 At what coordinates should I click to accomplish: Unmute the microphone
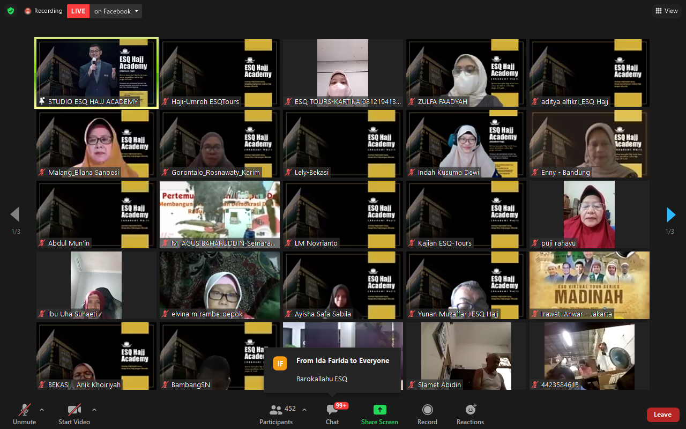[24, 413]
